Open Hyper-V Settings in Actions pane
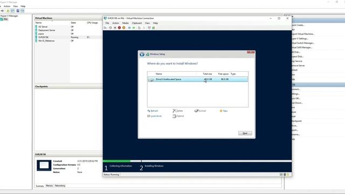 point(300,38)
